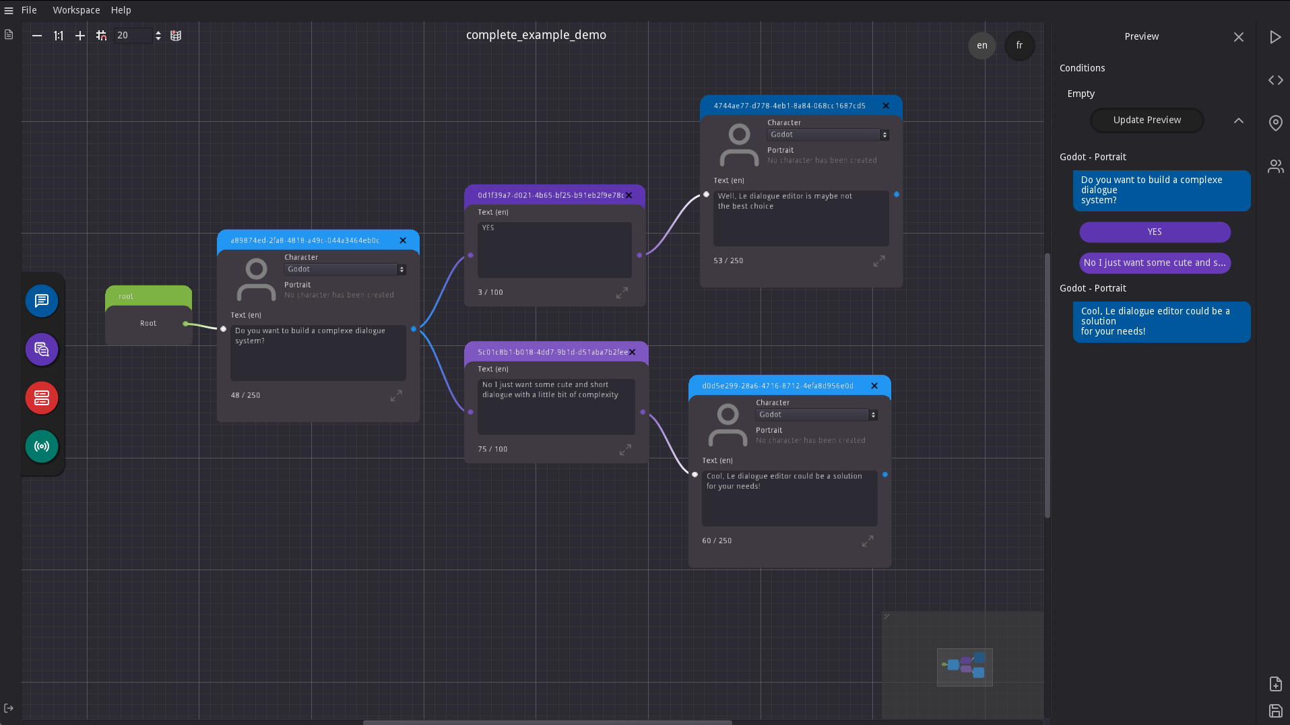Edit the YES choice text box
The image size is (1290, 725).
[x=554, y=250]
